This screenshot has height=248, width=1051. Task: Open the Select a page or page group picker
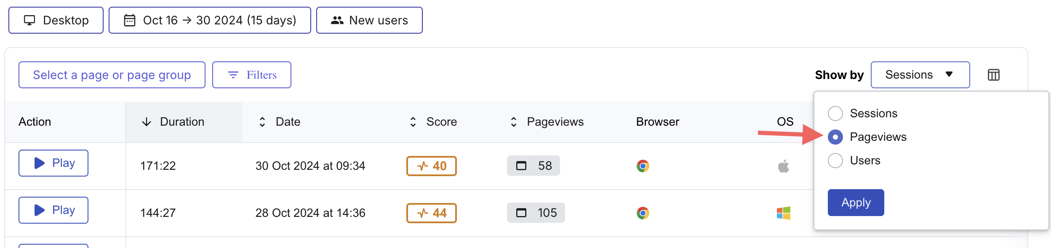[x=112, y=75]
